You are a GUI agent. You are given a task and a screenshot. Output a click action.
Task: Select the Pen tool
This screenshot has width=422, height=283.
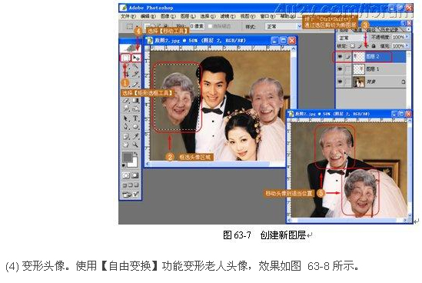pos(126,126)
